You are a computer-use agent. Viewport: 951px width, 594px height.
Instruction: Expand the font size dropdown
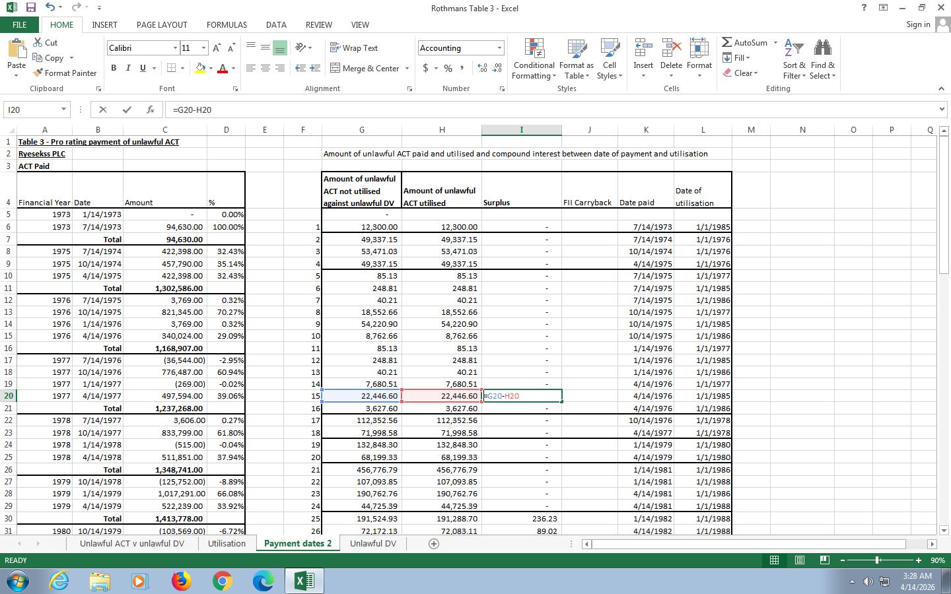click(x=203, y=48)
